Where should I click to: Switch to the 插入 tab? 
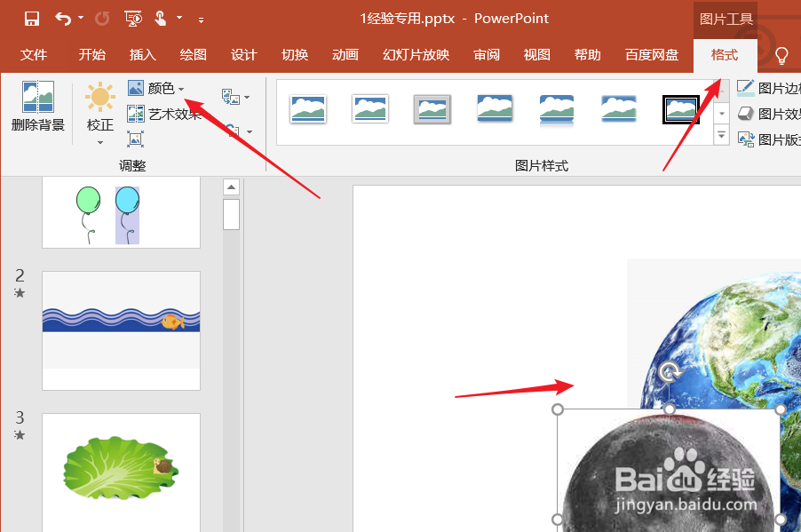142,55
